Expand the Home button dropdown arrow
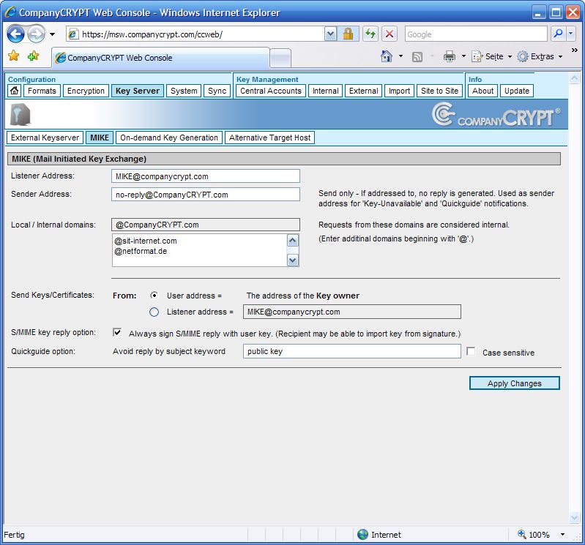Image resolution: width=585 pixels, height=545 pixels. click(x=400, y=56)
